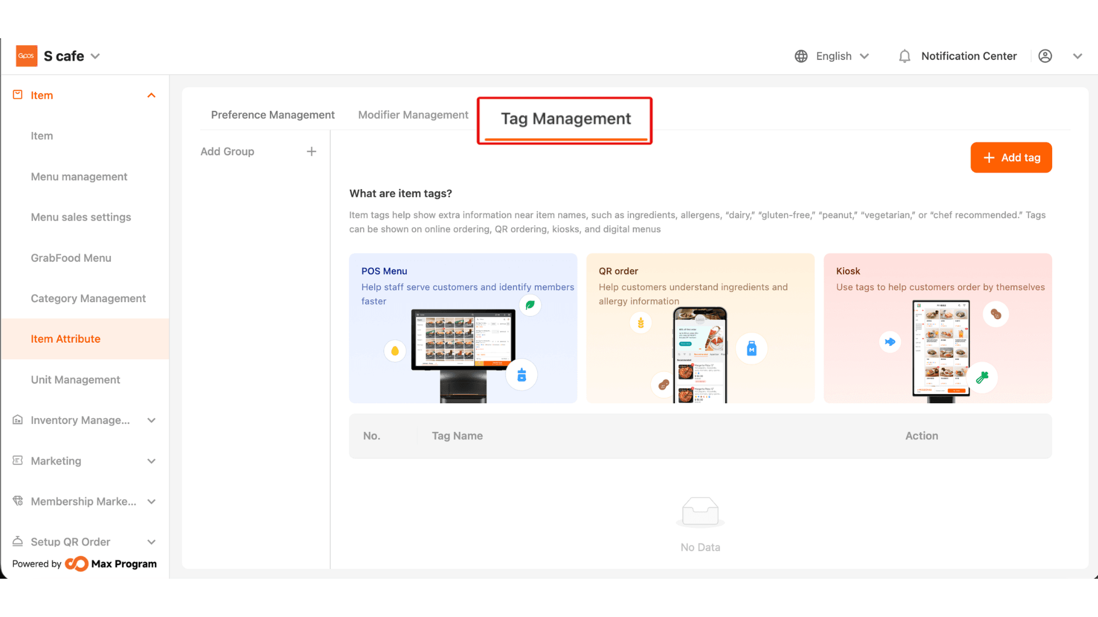The width and height of the screenshot is (1098, 617).
Task: Click the Inventory Management sidebar icon
Action: (18, 420)
